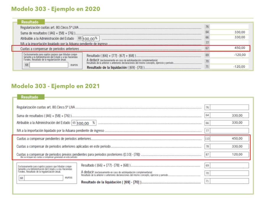Select percentage field 65 in 2021 form
The image size is (265, 207).
click(87, 123)
